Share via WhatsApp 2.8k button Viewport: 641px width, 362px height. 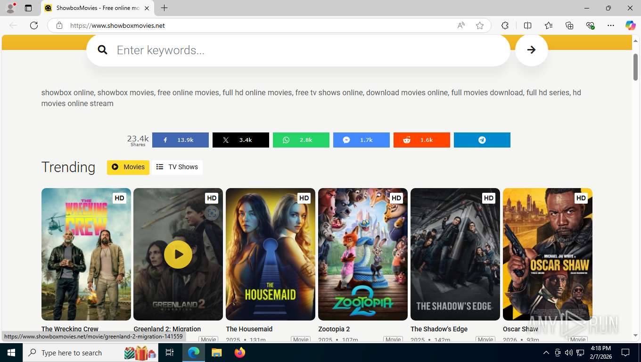[x=301, y=140]
